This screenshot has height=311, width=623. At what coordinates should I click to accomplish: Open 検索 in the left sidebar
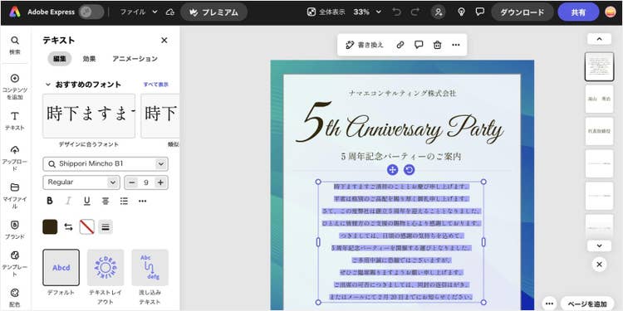(x=15, y=45)
